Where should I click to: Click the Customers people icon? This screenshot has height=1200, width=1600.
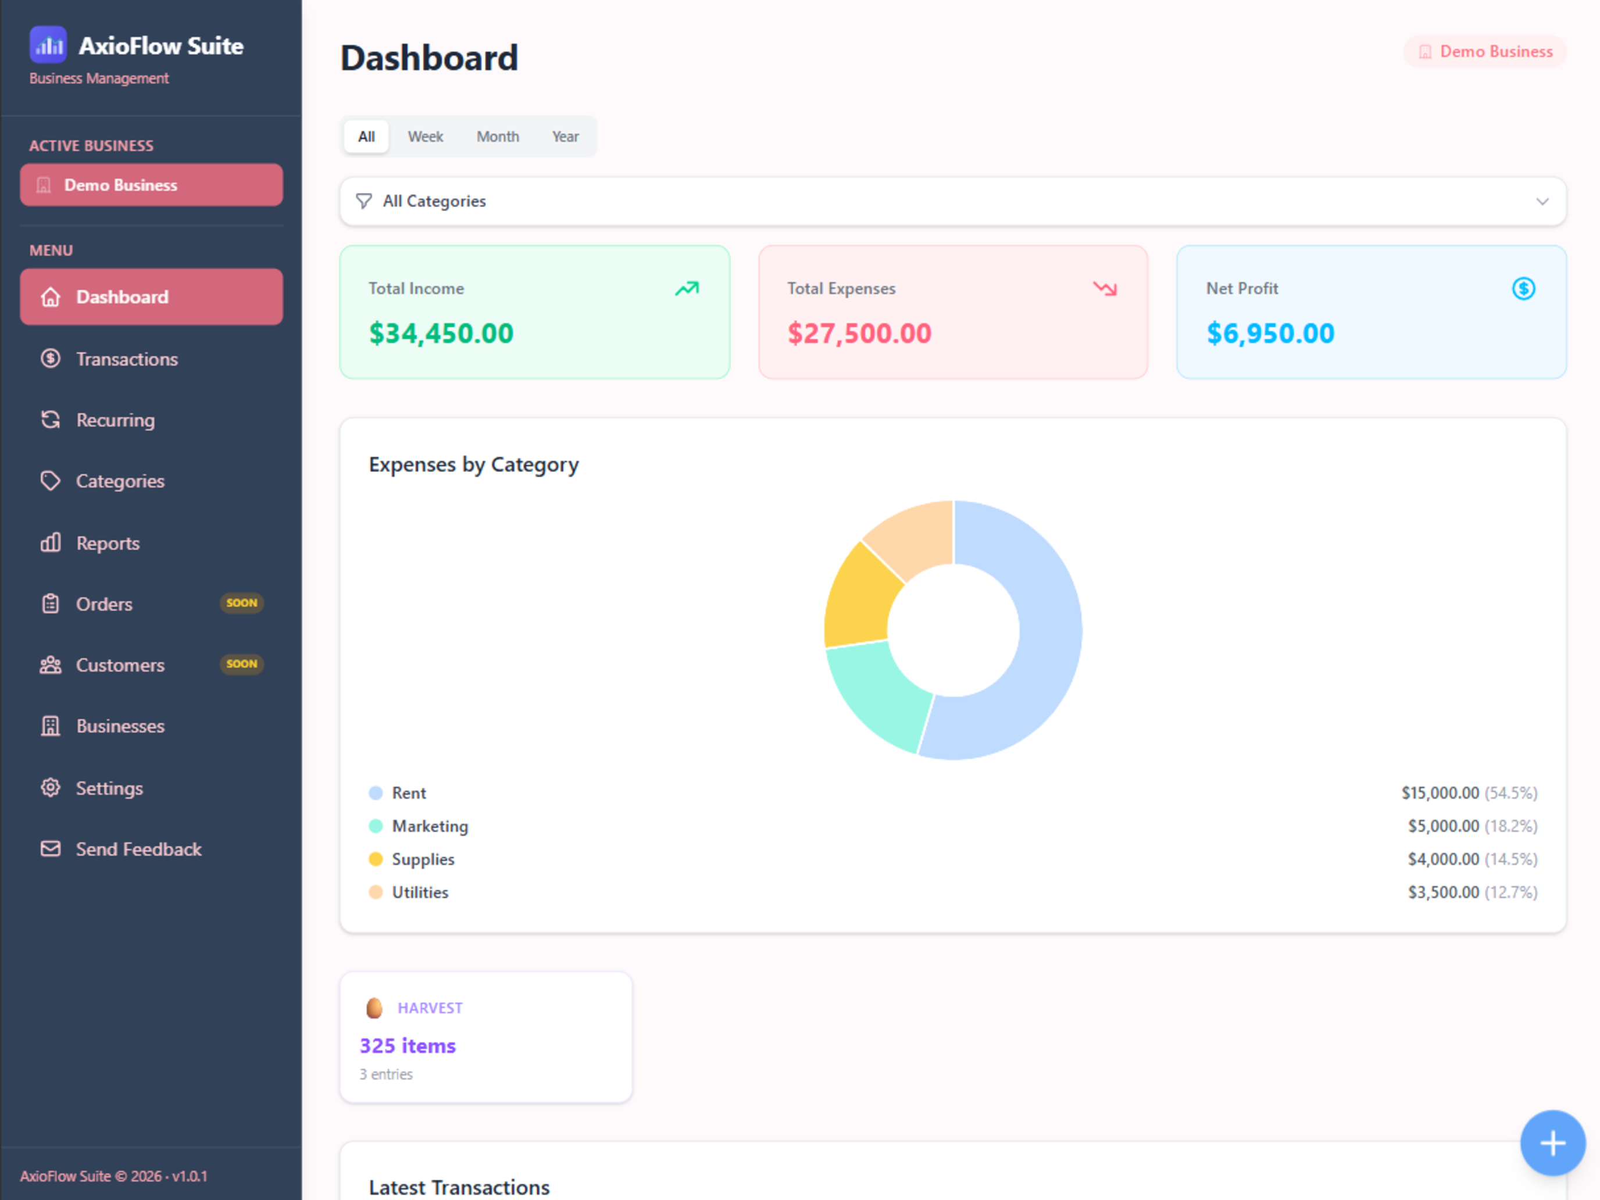[x=51, y=665]
